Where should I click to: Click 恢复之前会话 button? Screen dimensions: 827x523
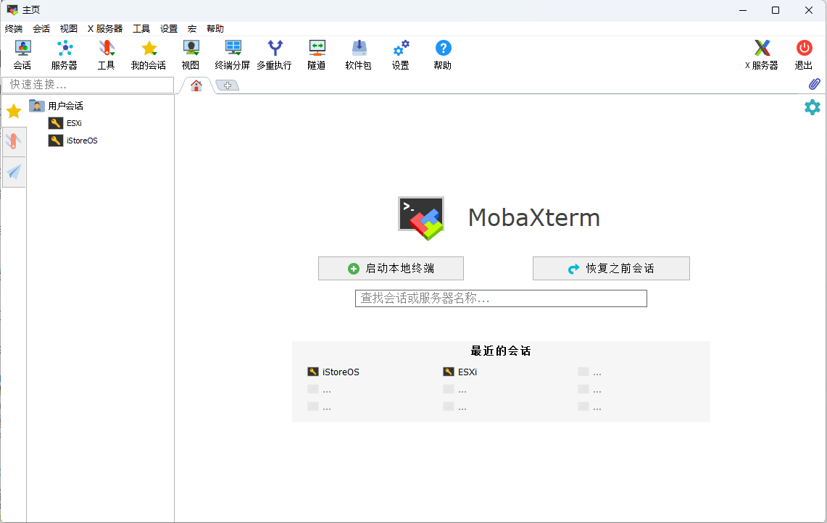[x=611, y=268]
